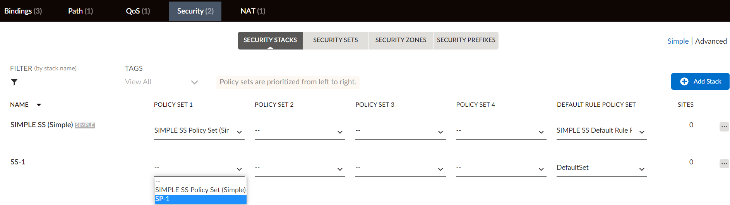This screenshot has height=205, width=730.
Task: Switch to Simple view mode
Action: (678, 41)
